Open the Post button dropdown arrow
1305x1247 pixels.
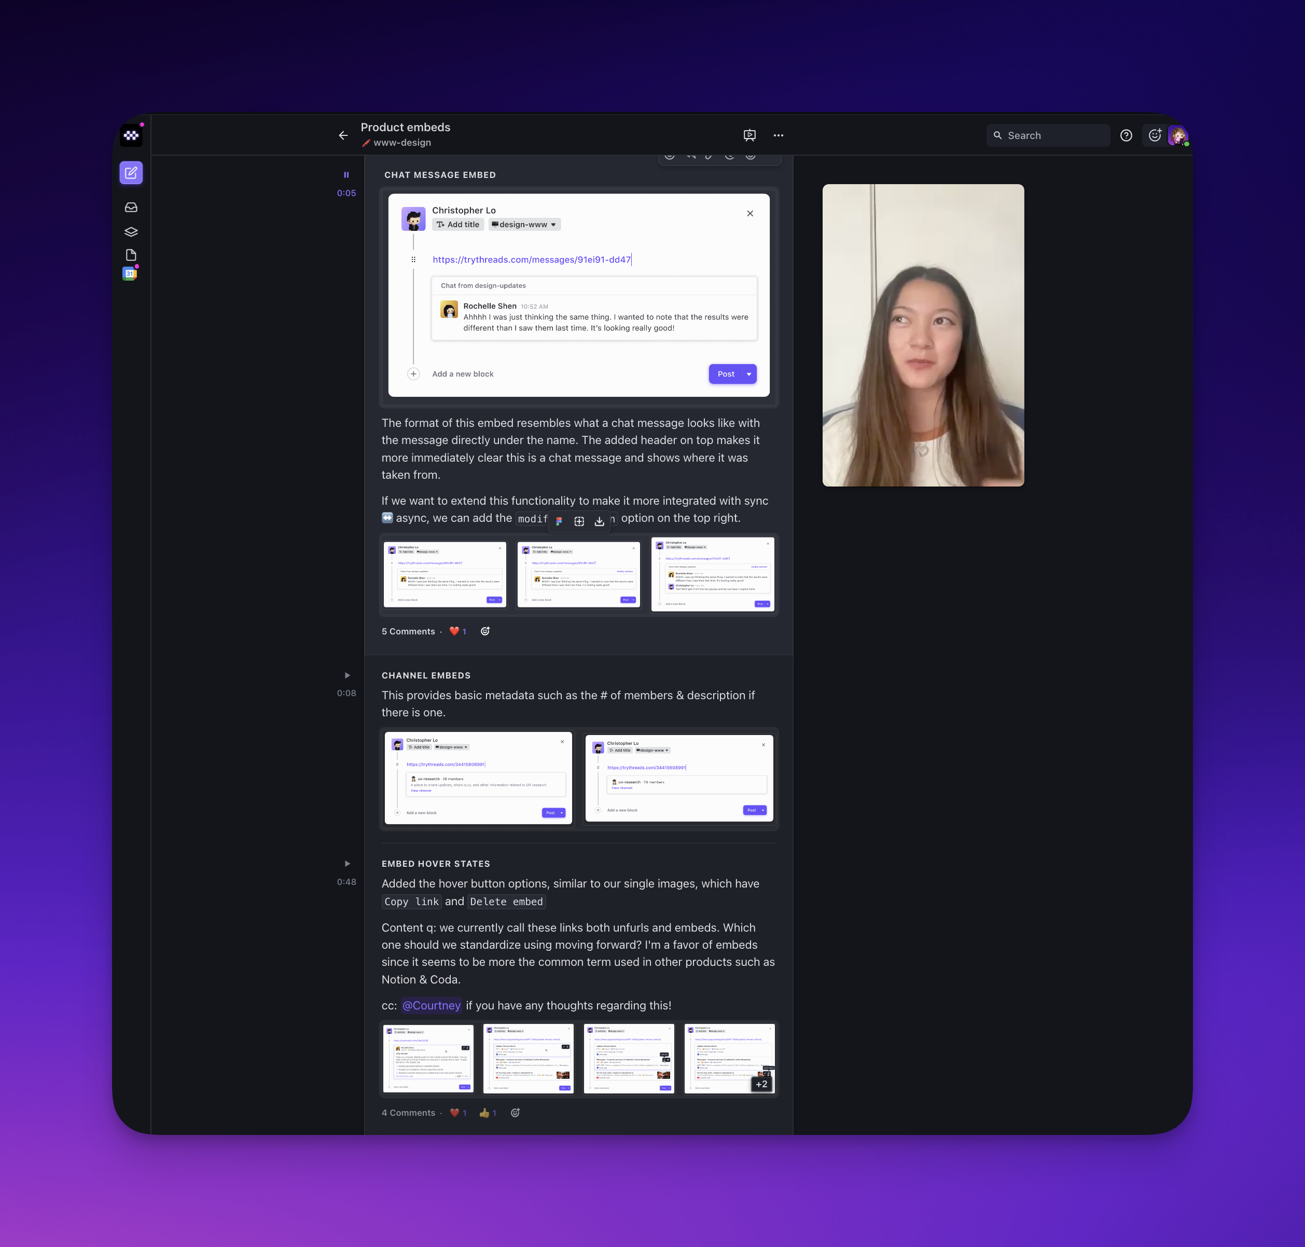[749, 374]
